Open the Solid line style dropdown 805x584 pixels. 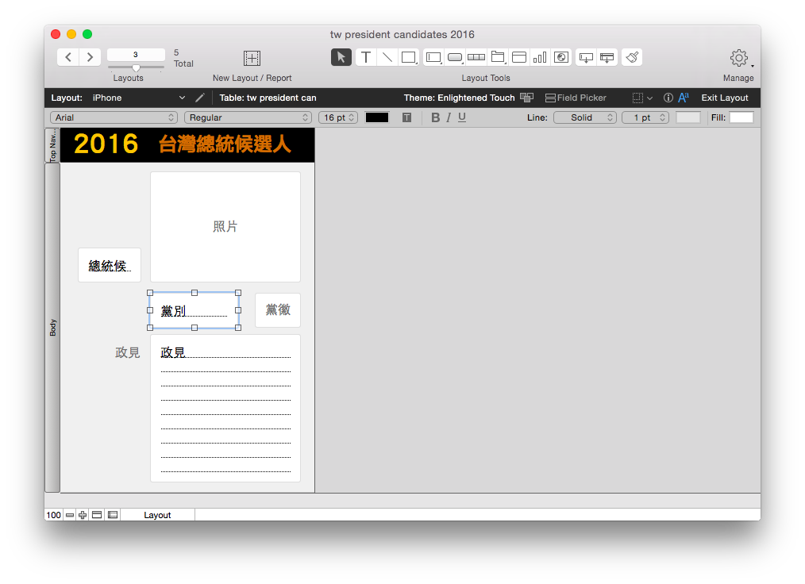[585, 117]
